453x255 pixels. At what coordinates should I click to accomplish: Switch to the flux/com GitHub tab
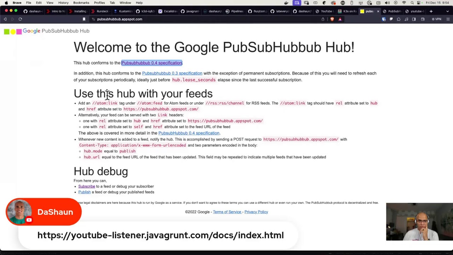257,11
